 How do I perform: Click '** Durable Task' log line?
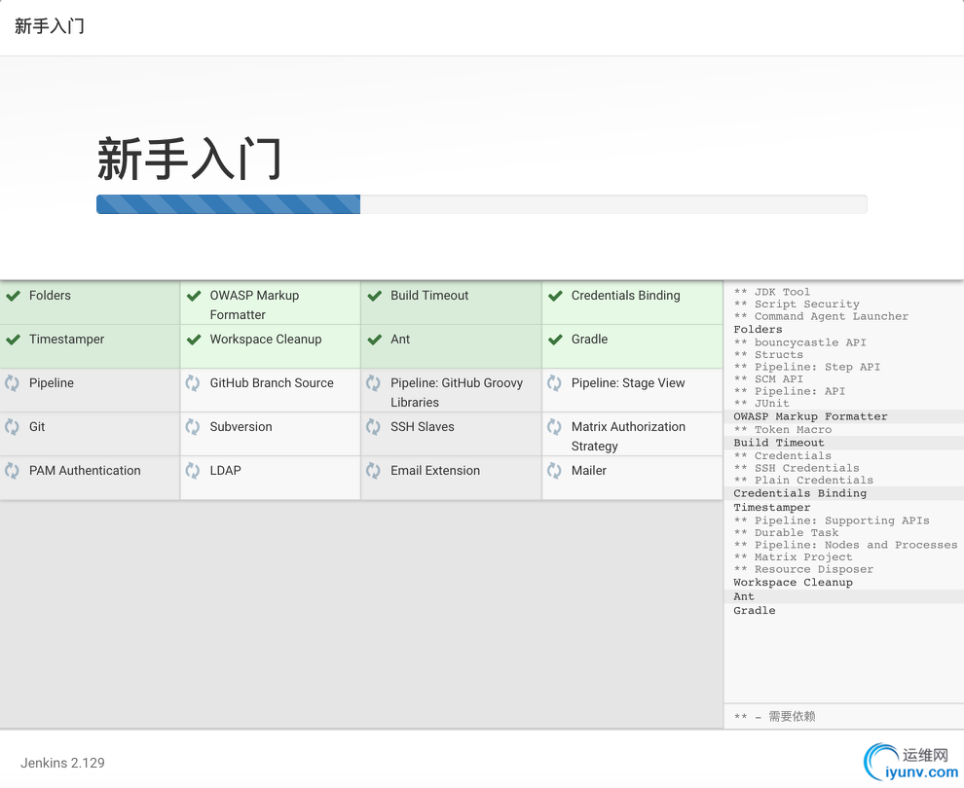click(786, 532)
